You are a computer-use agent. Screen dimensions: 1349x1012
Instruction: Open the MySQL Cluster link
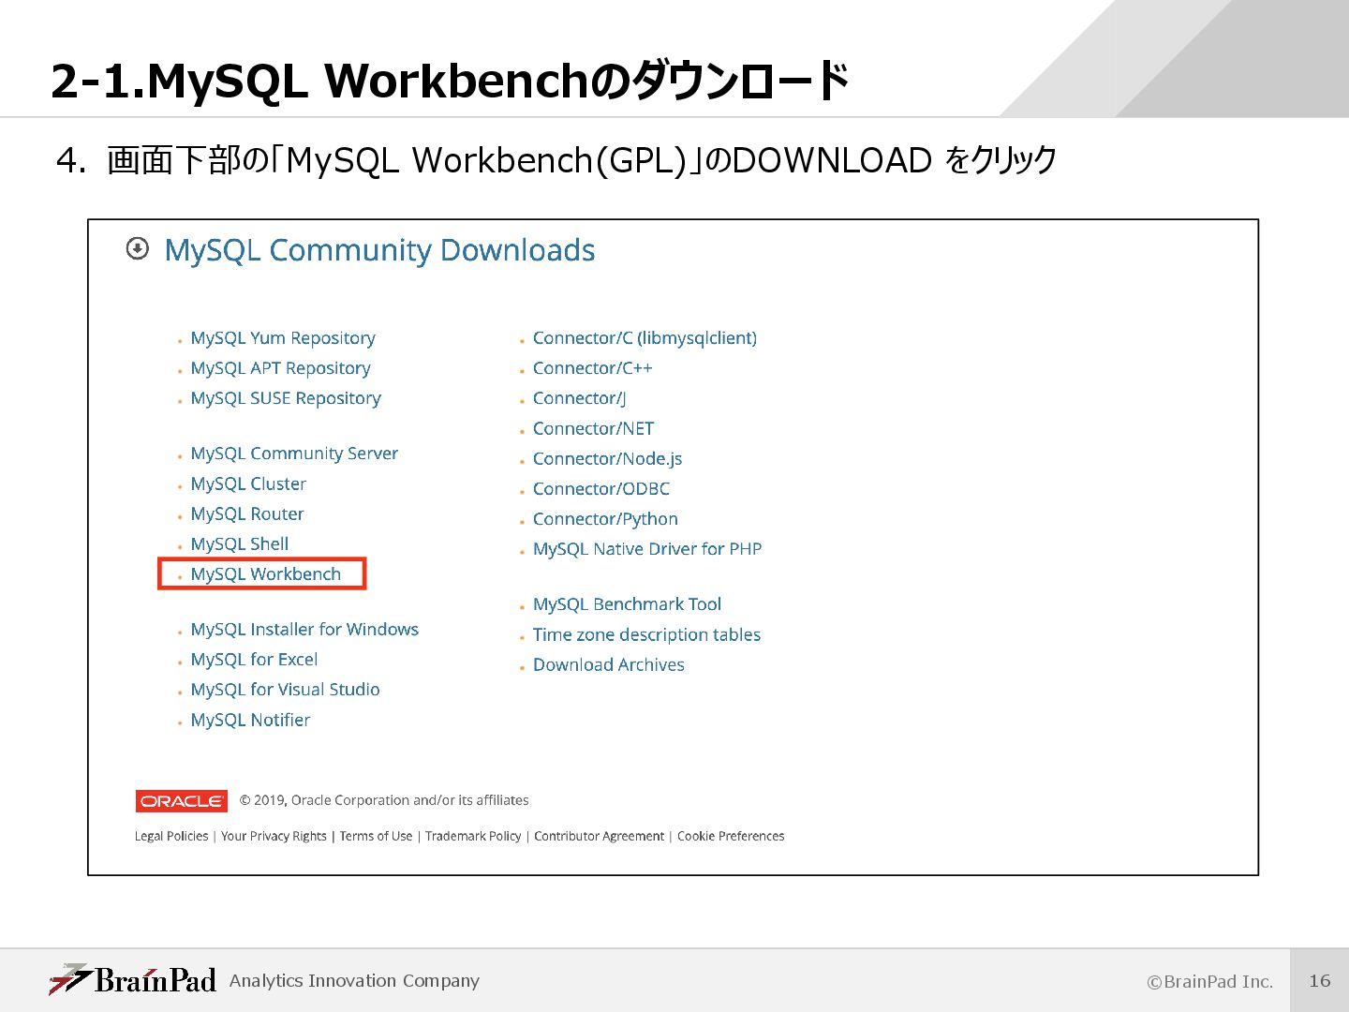pos(248,484)
